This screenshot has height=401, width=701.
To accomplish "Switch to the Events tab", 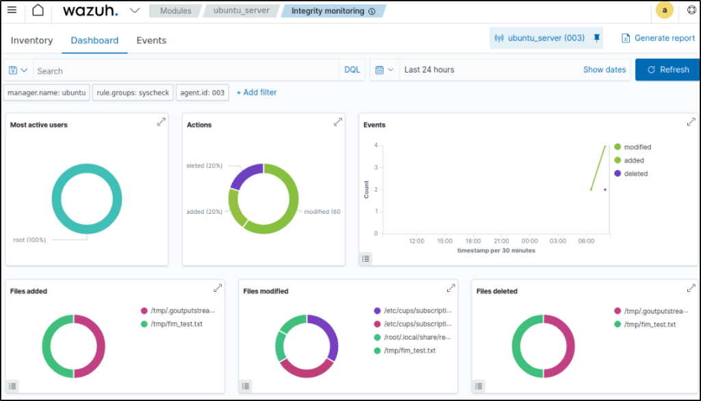I will 151,40.
